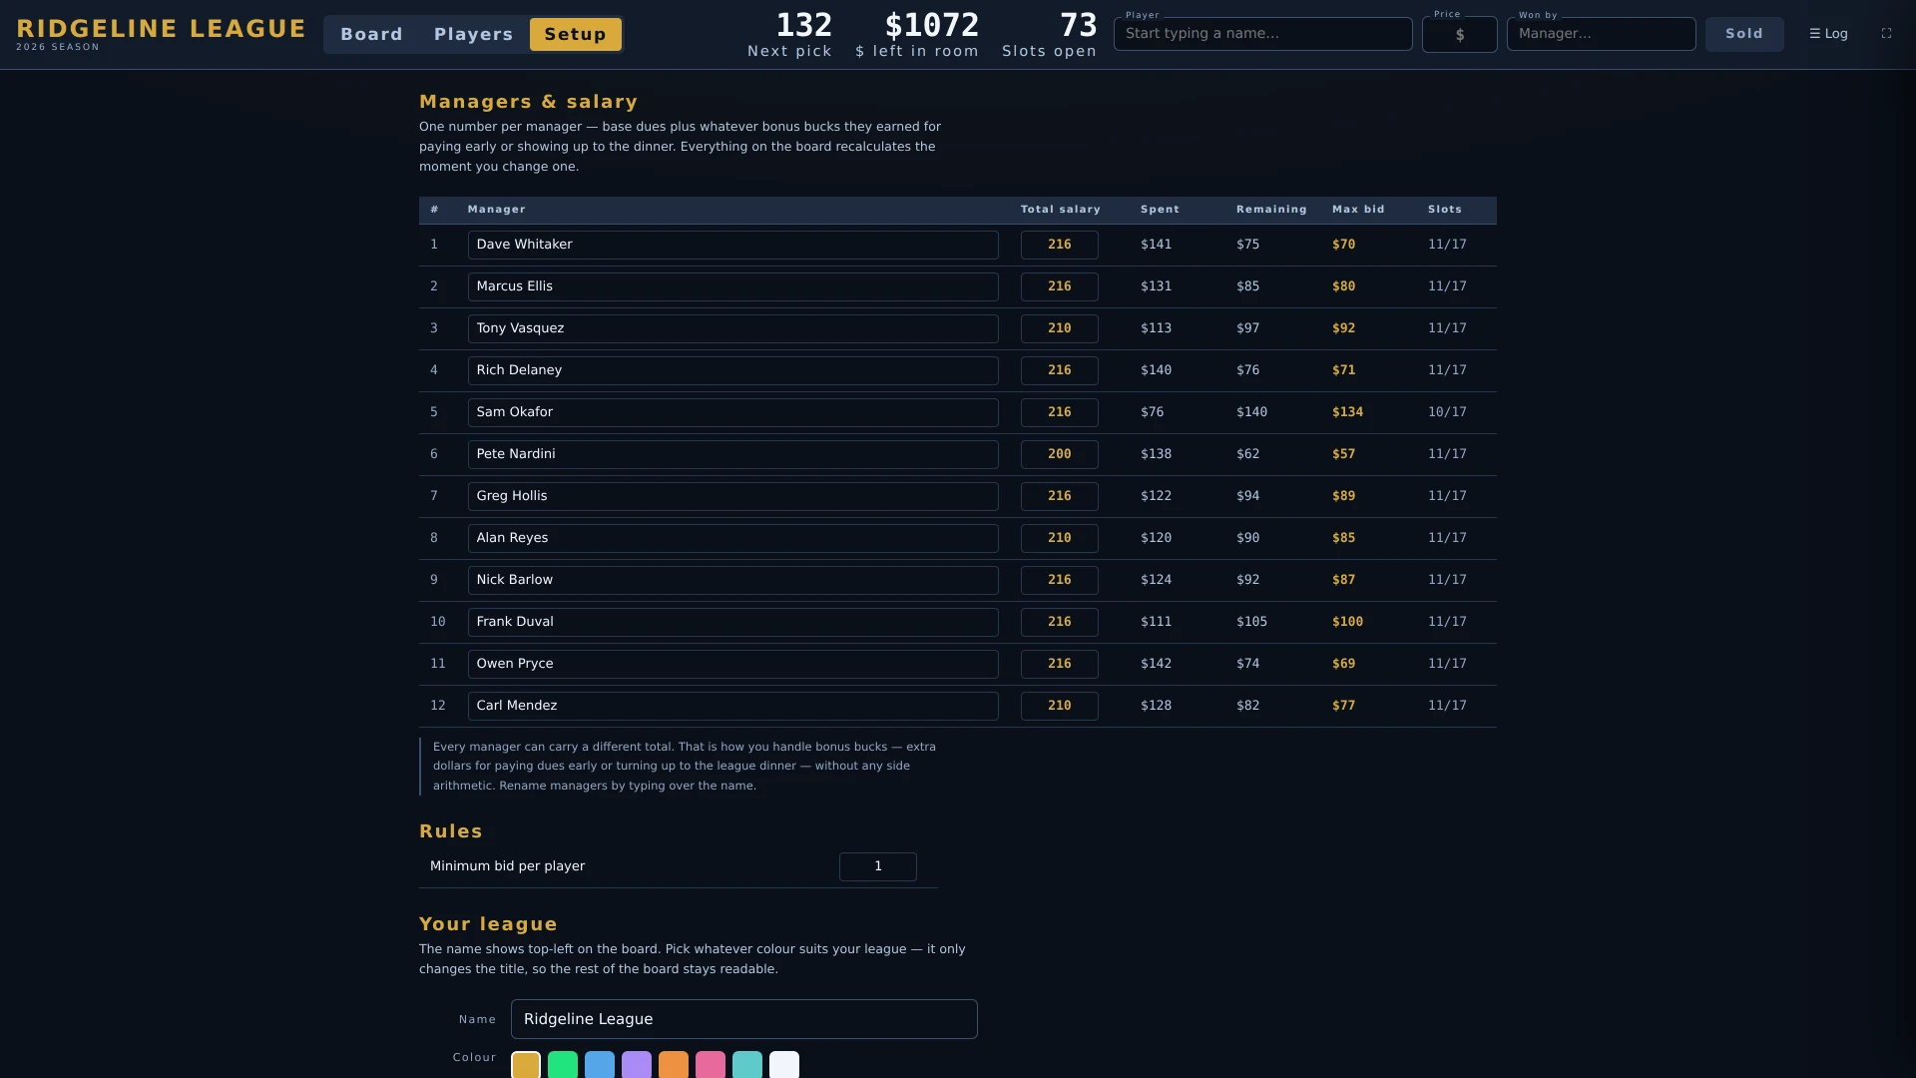Click the Remaining column header

tap(1271, 210)
